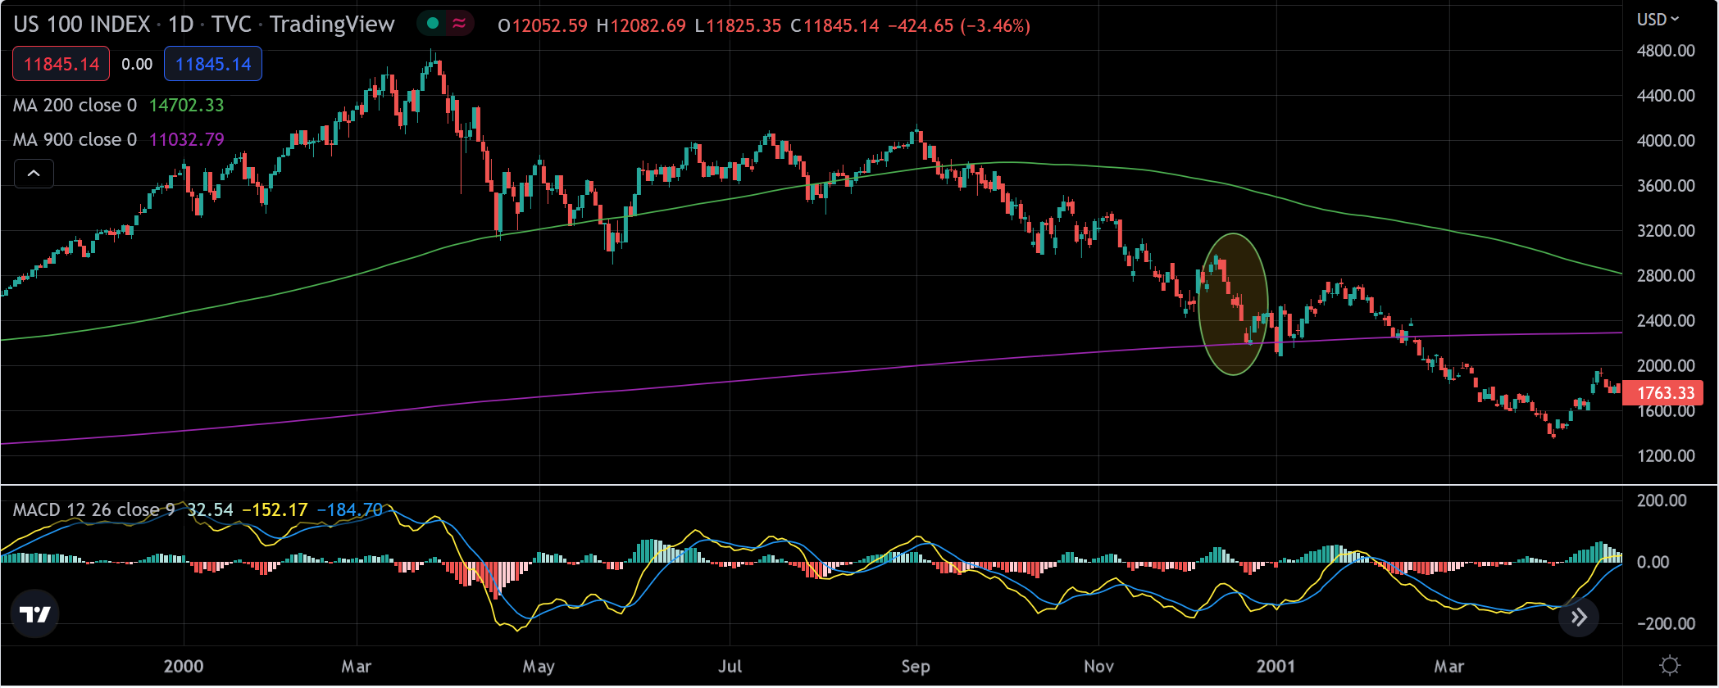Jump to latest bar double-arrow button
The width and height of the screenshot is (1719, 688).
pos(1579,617)
